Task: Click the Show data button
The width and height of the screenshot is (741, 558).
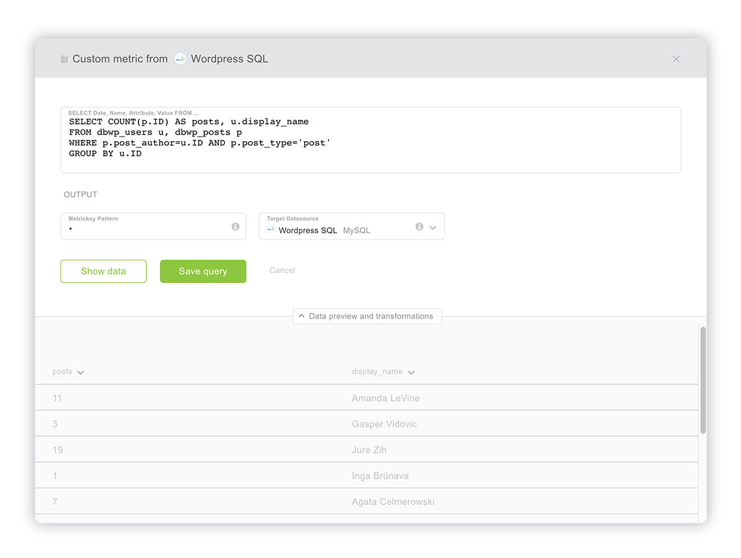Action: coord(103,271)
